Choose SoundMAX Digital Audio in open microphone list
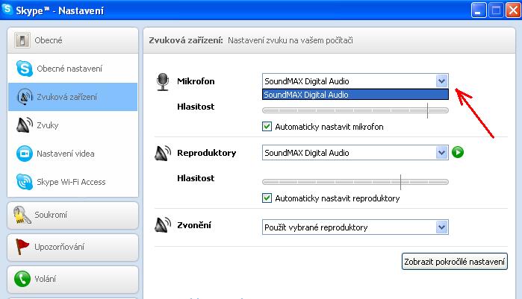This screenshot has height=299, width=522. coord(355,95)
